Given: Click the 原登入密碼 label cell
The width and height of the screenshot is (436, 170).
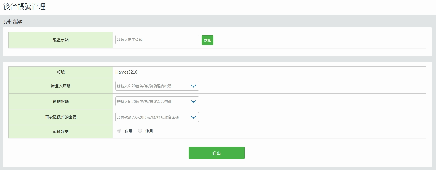Looking at the screenshot, I should coord(61,86).
